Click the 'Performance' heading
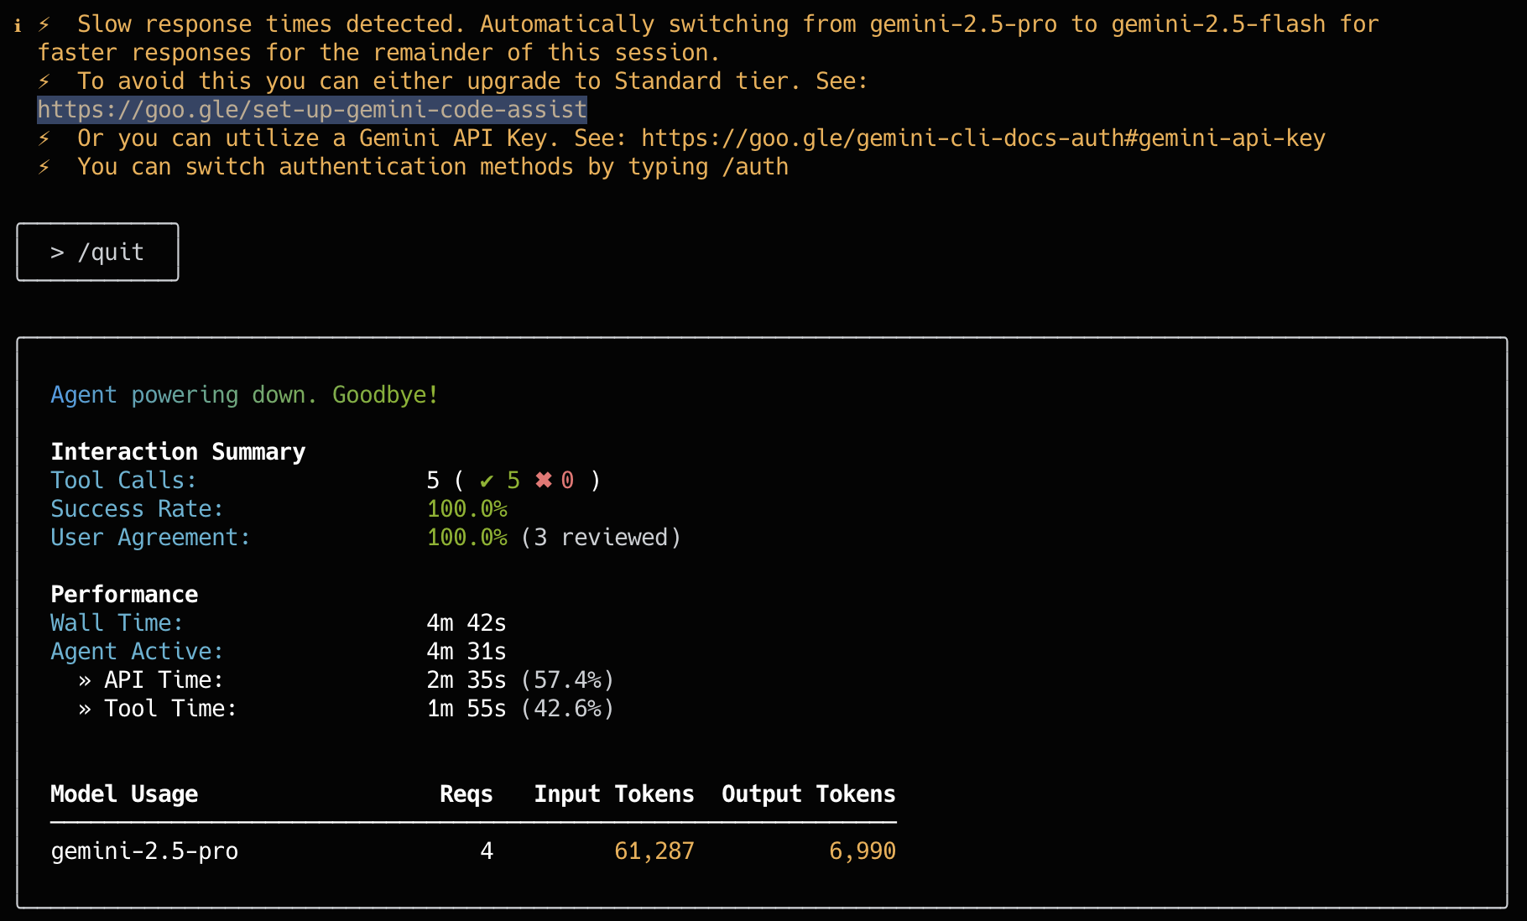 pos(124,595)
